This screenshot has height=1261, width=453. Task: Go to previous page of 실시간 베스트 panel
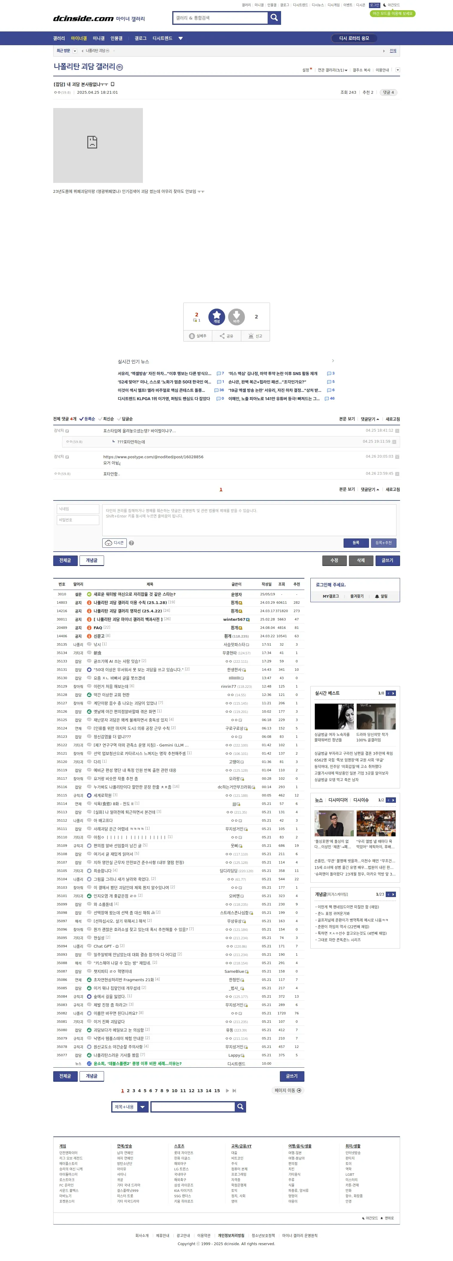[388, 693]
